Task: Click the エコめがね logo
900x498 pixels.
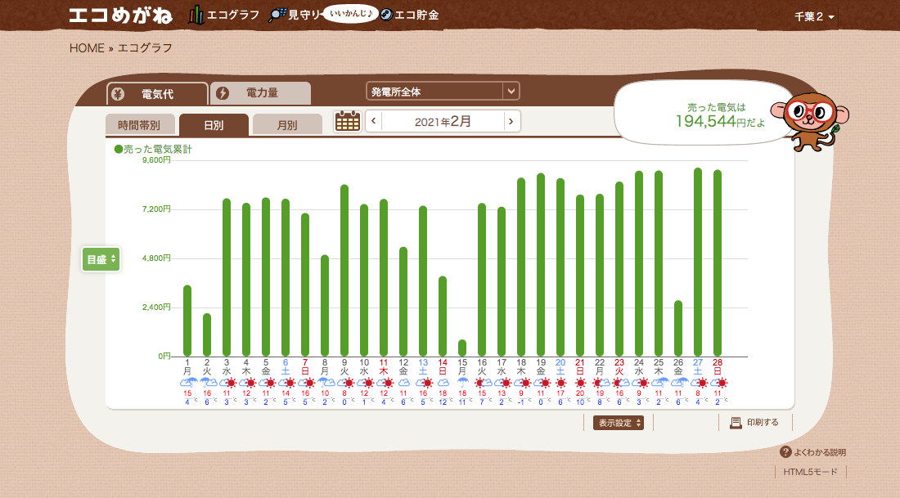Action: tap(120, 16)
